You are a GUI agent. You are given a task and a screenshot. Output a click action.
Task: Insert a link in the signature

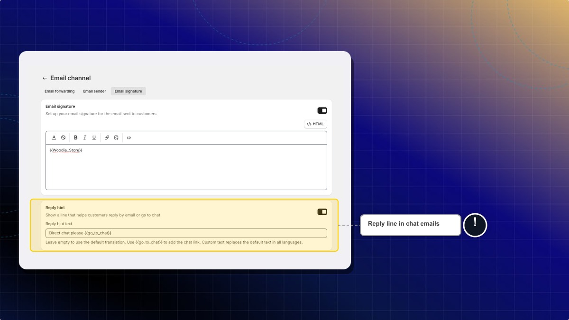107,137
